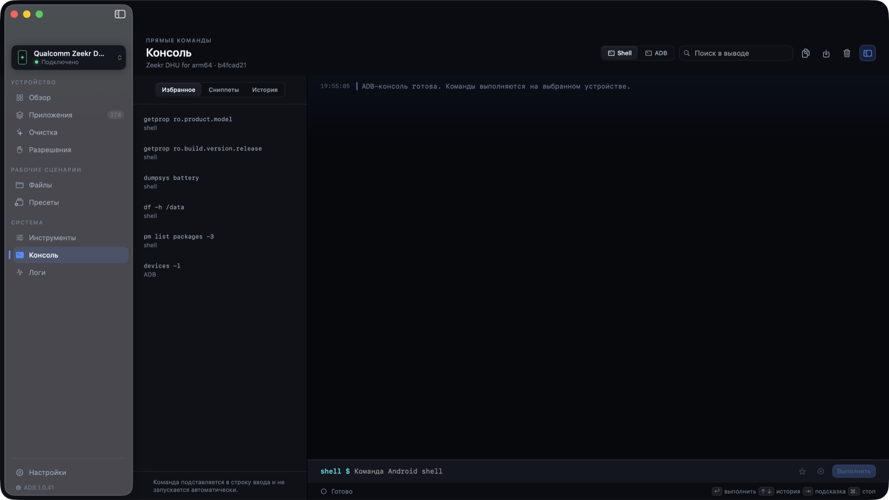Click the return key выполнить hint

point(734,492)
